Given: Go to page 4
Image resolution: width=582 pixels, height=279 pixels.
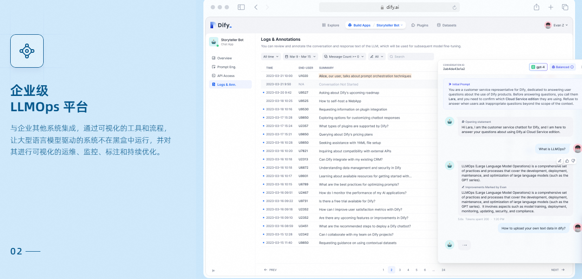Looking at the screenshot, I should coord(408,270).
